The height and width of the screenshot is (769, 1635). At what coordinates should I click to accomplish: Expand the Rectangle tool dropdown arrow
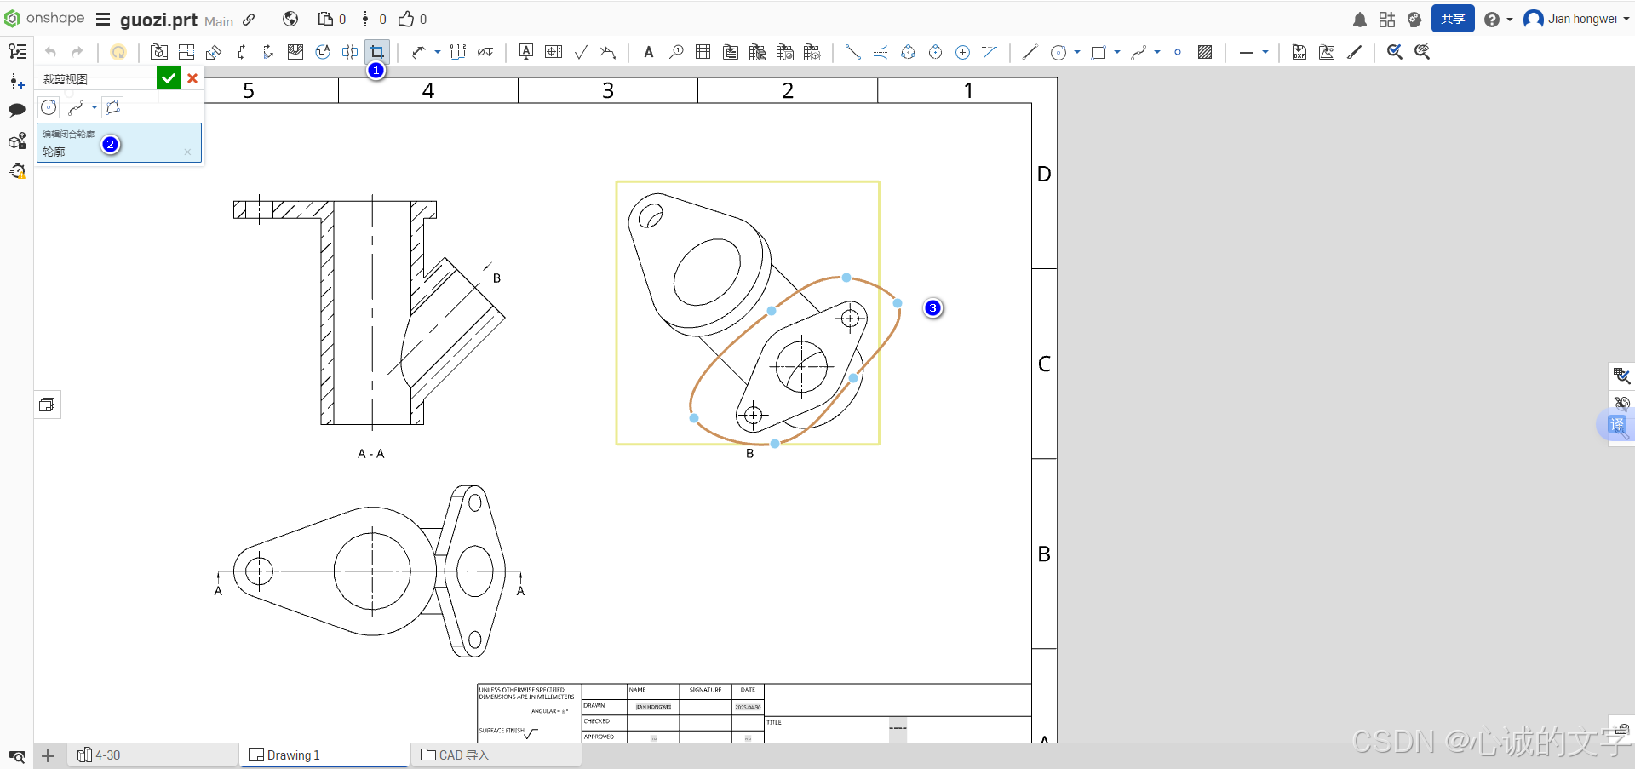[1117, 52]
